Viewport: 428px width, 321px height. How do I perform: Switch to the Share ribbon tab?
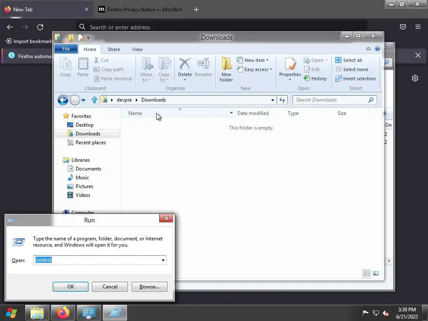pyautogui.click(x=114, y=49)
